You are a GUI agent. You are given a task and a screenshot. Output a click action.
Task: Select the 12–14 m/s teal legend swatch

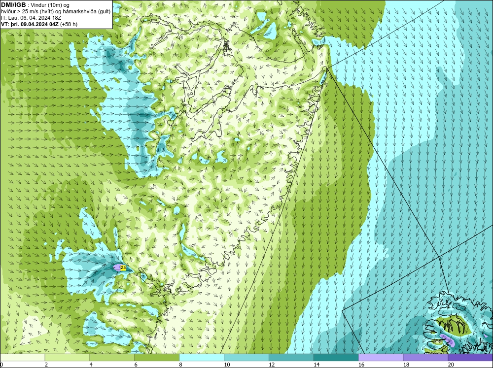pyautogui.click(x=291, y=358)
